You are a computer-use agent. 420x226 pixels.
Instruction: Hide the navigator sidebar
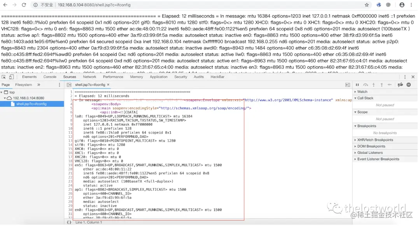69,85
